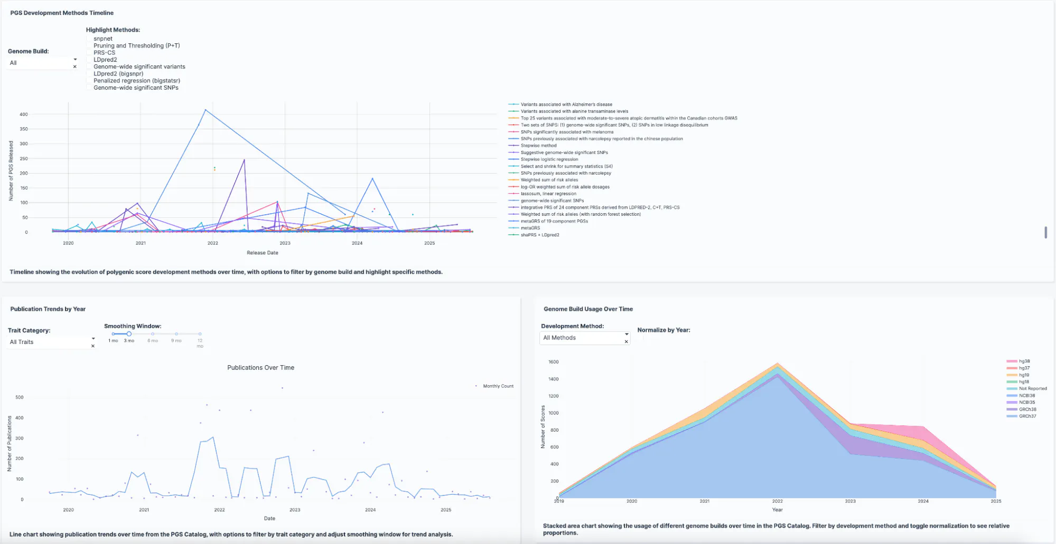
Task: Enable Pruning and Thresholding (P+T) highlight
Action: (89, 46)
